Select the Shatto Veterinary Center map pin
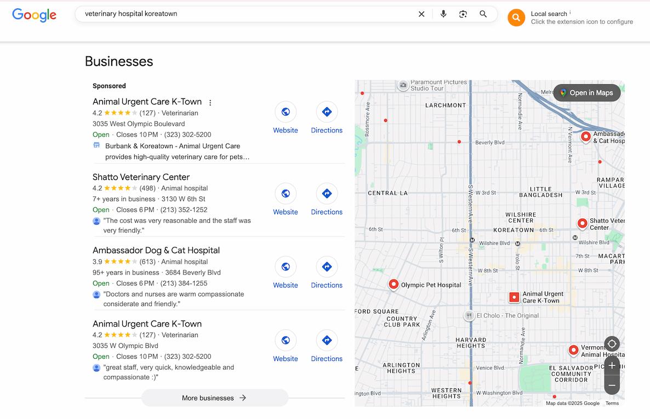This screenshot has height=419, width=650. tap(583, 223)
